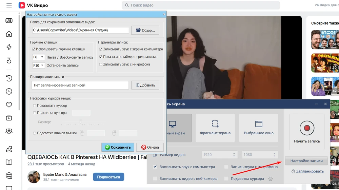Open the F8 pause hotkey dropdown
Screen dimensions: 339x190
pyautogui.click(x=38, y=57)
